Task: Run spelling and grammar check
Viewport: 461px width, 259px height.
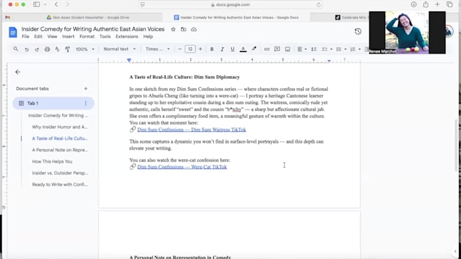Action: click(58, 49)
